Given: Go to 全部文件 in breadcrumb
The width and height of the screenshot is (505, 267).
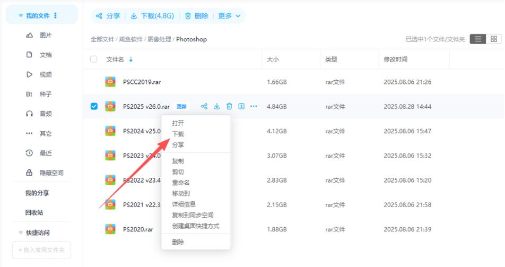Looking at the screenshot, I should tap(102, 39).
